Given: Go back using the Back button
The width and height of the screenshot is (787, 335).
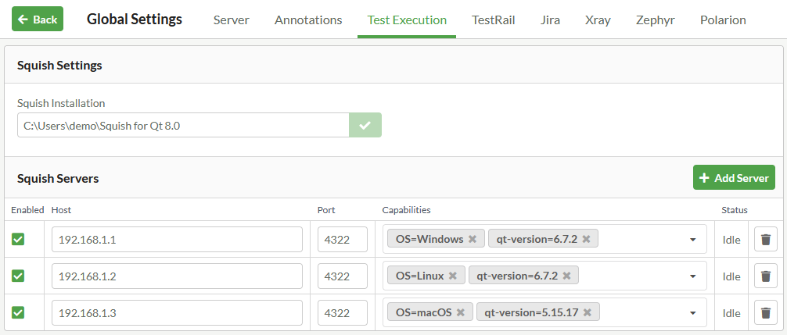Looking at the screenshot, I should click(38, 20).
